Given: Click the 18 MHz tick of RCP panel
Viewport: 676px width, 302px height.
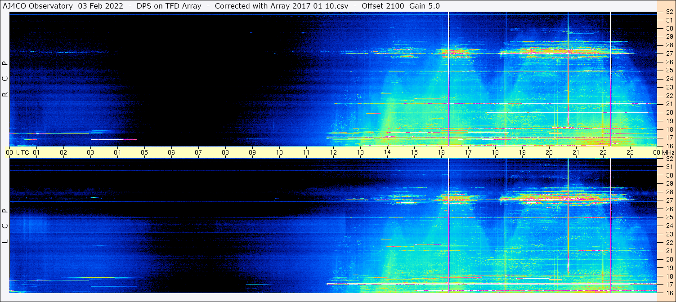Looking at the screenshot, I should [x=669, y=129].
